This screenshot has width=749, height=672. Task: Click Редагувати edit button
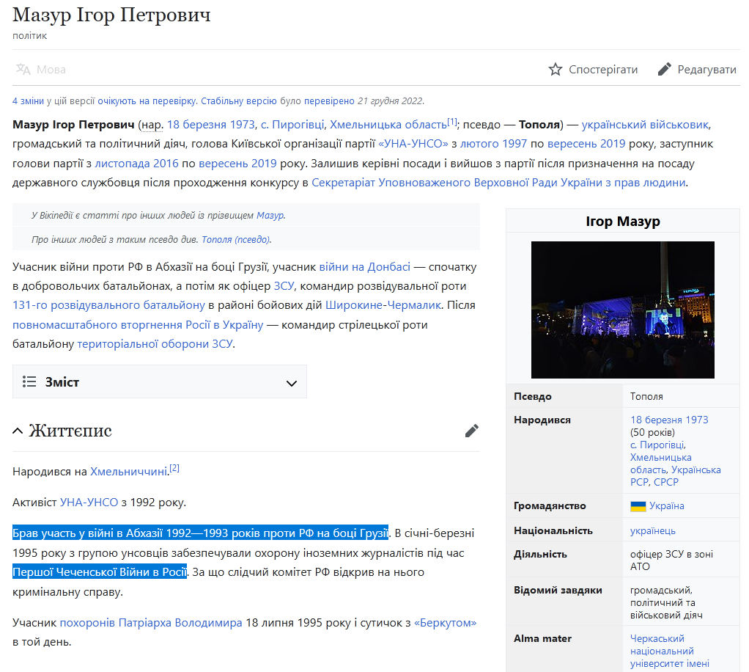coord(697,70)
